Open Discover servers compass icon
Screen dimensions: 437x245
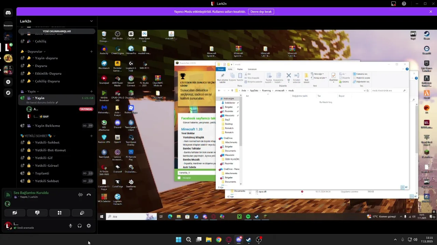[x=8, y=93]
